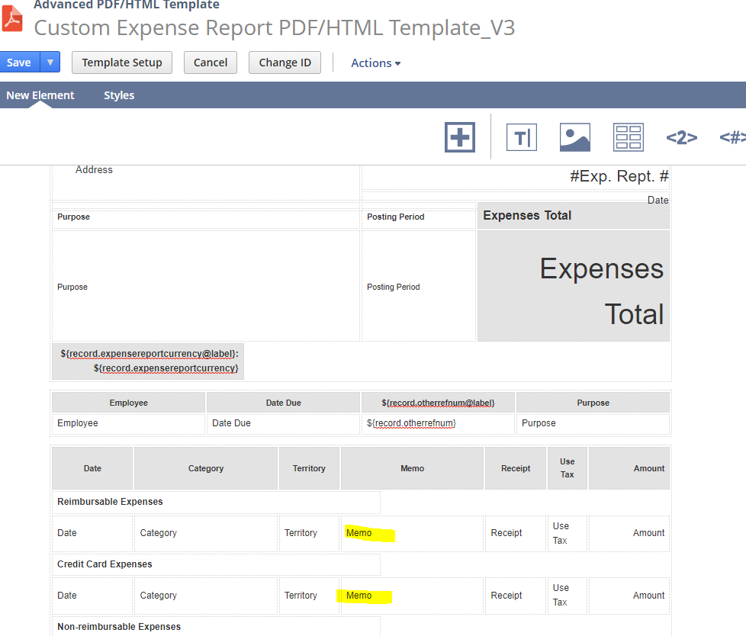This screenshot has width=746, height=636.
Task: Select the New Element tab
Action: 40,95
